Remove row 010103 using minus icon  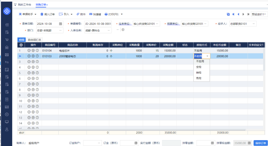pos(29,56)
